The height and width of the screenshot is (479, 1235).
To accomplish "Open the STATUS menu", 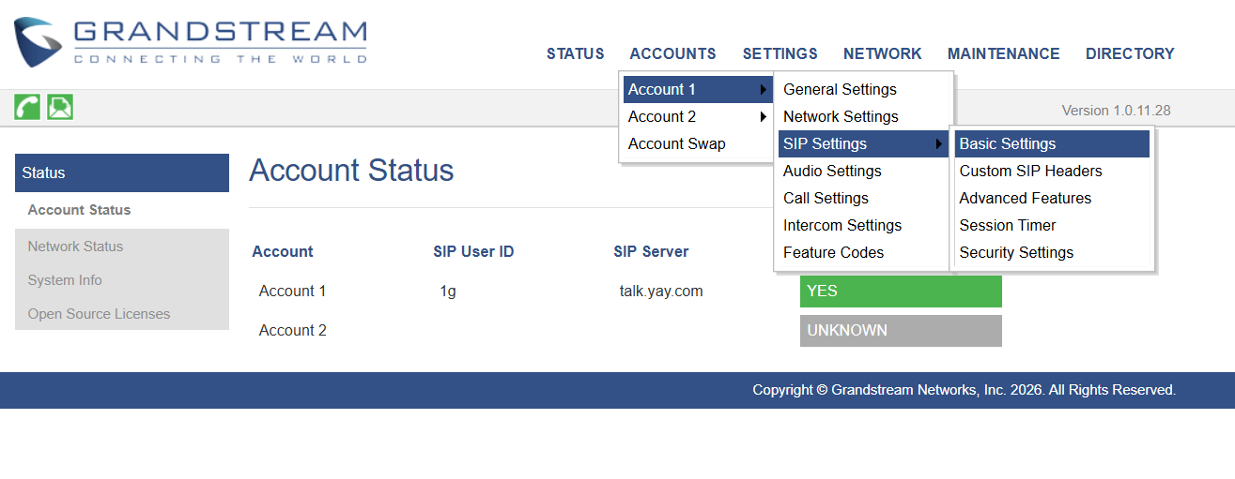I will (x=576, y=54).
